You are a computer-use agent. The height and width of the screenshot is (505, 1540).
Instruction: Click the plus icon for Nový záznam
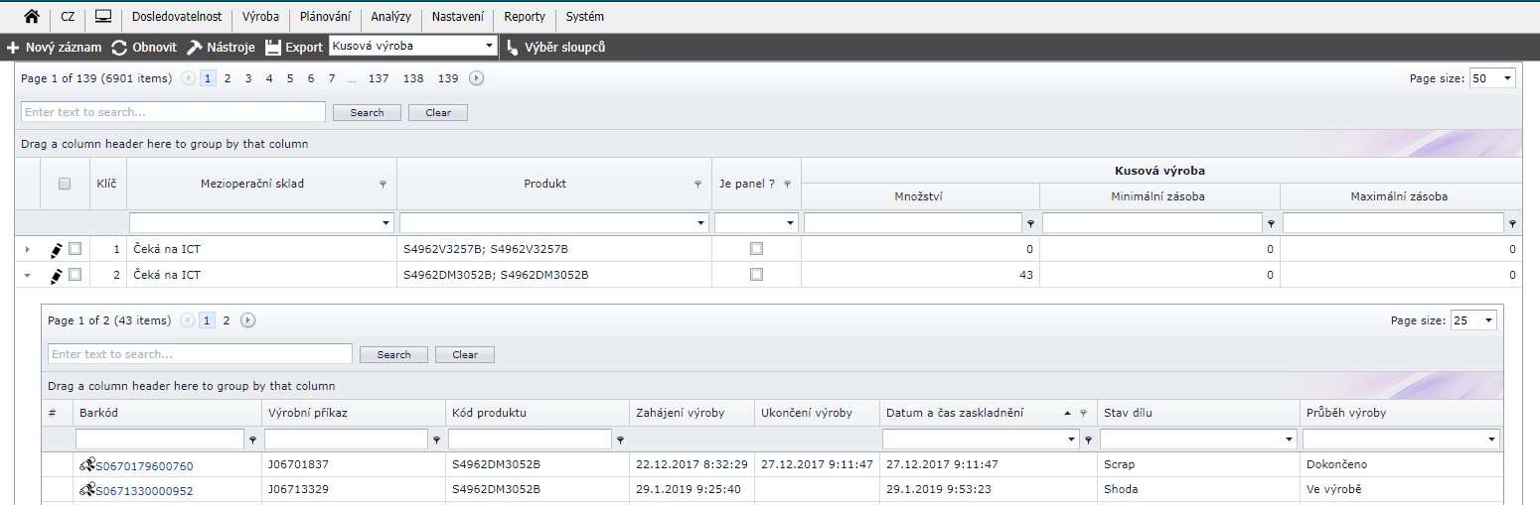pos(13,47)
